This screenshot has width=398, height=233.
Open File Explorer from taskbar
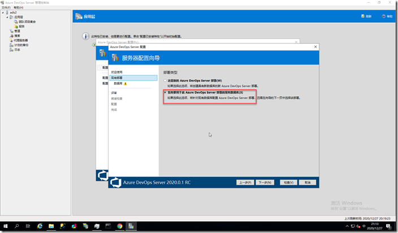click(51, 226)
